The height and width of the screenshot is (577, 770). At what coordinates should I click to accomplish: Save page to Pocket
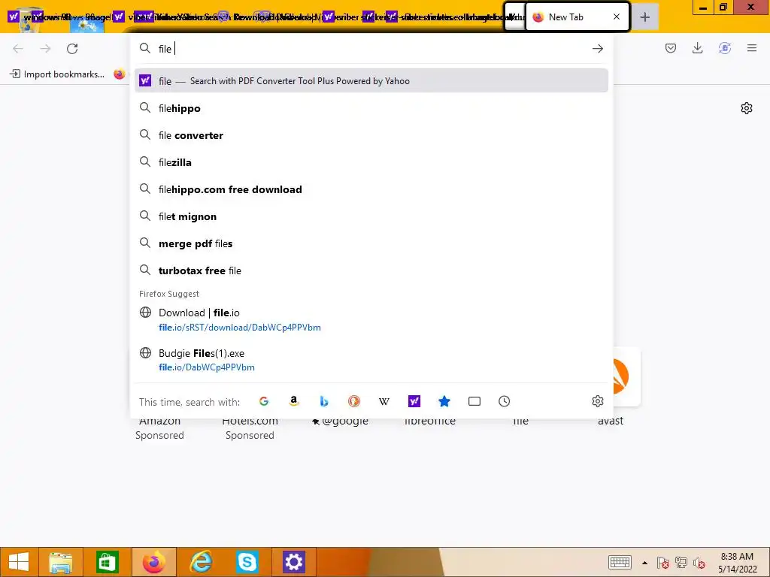[x=671, y=48]
